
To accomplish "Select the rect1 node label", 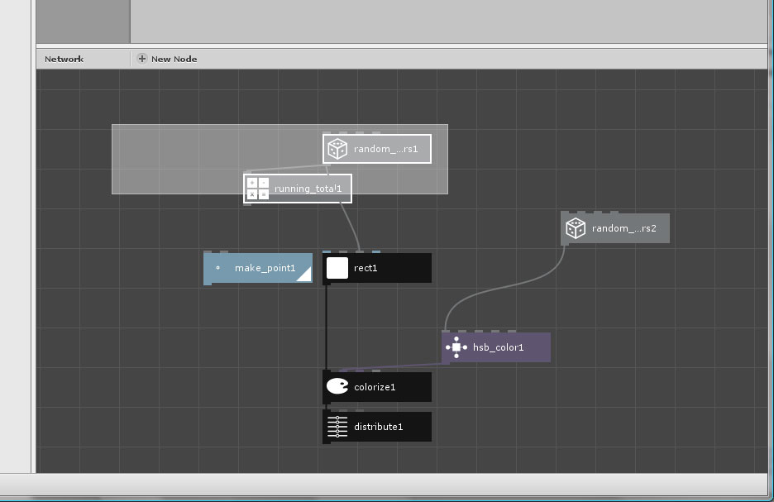I will tap(365, 268).
